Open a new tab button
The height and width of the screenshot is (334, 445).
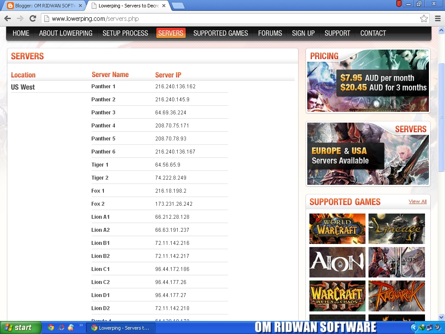coord(178,6)
